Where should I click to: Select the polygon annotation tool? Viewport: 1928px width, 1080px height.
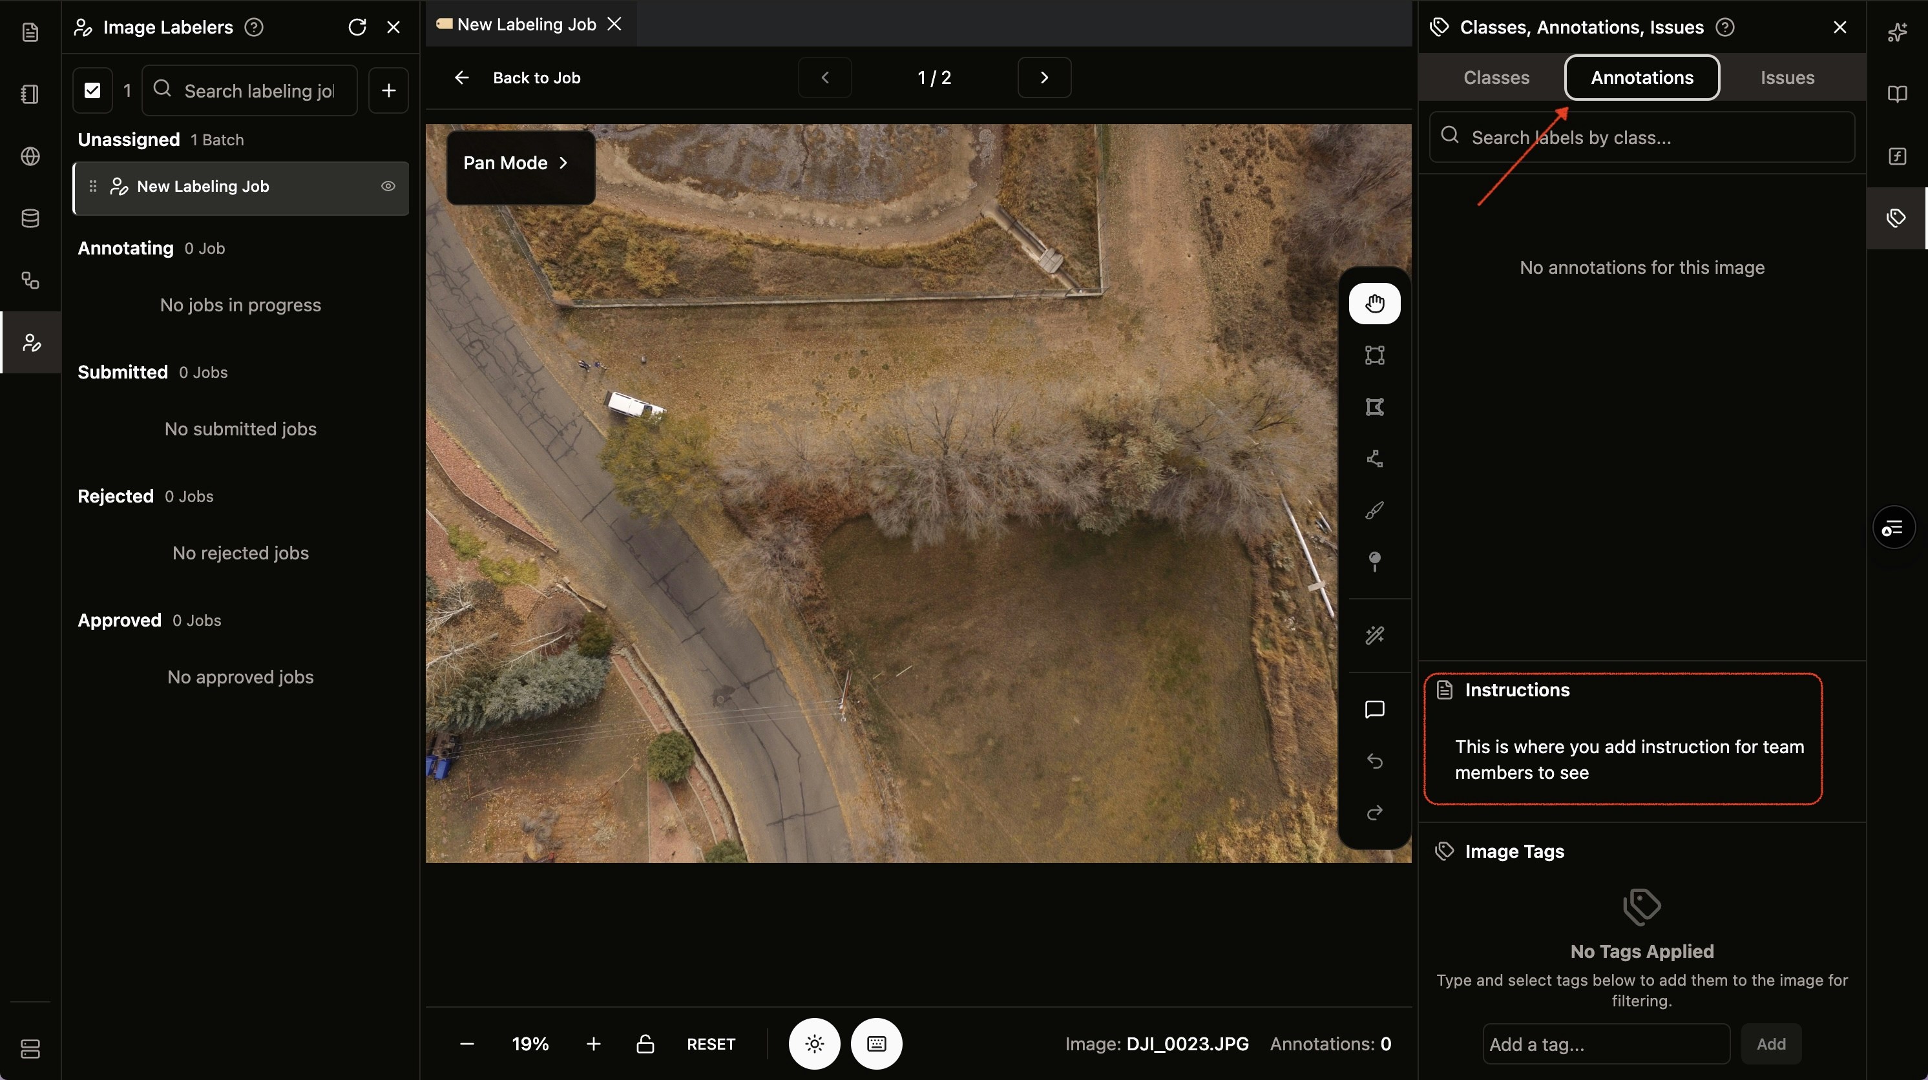[1374, 407]
